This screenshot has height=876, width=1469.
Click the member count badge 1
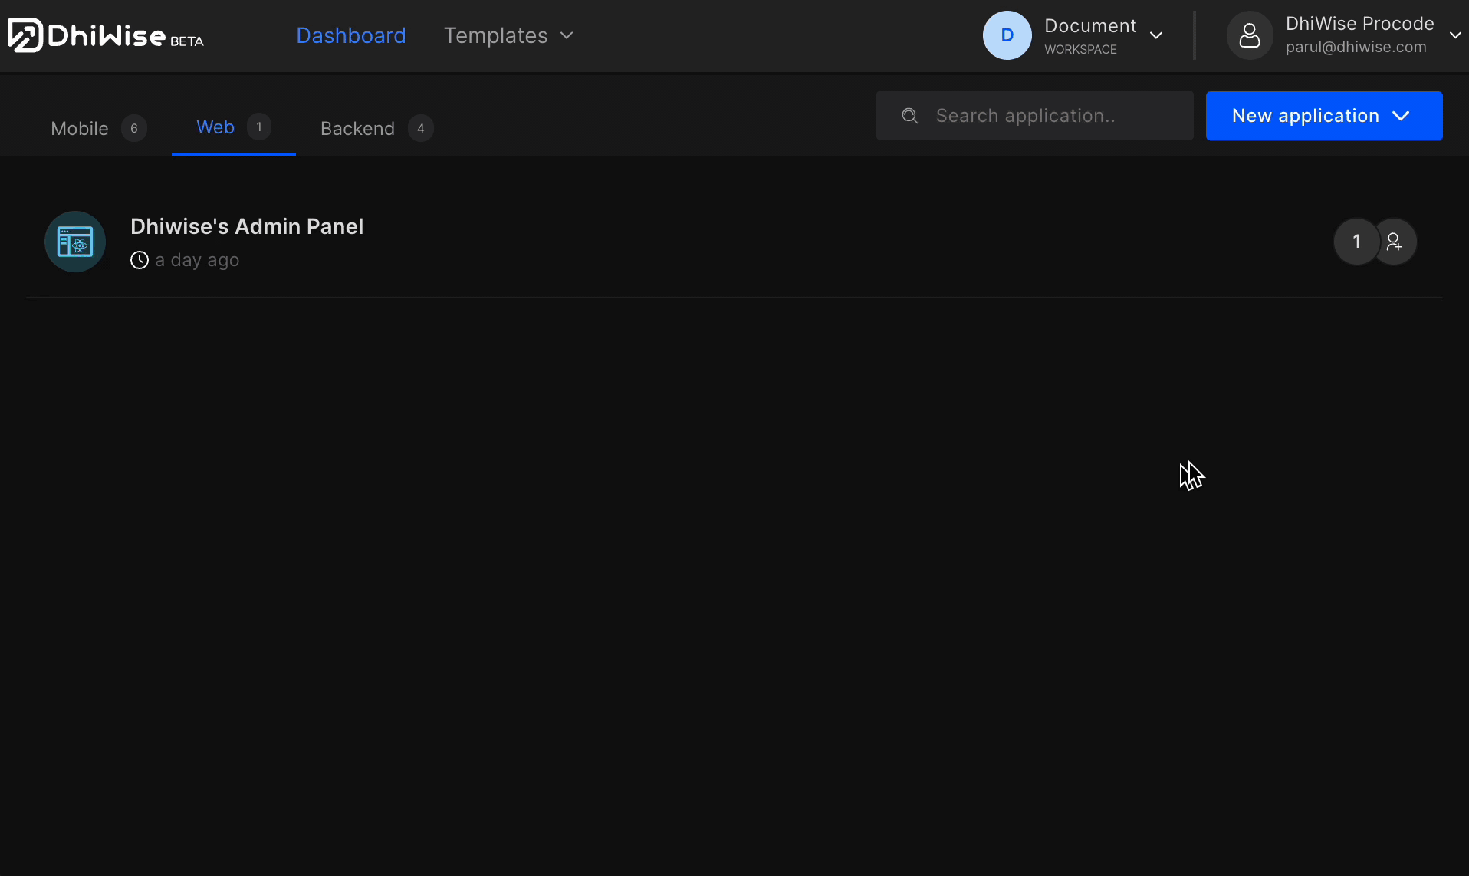(1356, 242)
